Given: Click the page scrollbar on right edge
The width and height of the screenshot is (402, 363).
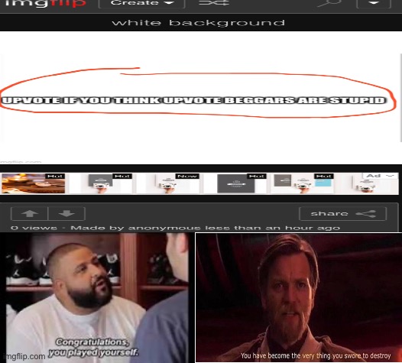Looking at the screenshot, I should tap(400, 98).
